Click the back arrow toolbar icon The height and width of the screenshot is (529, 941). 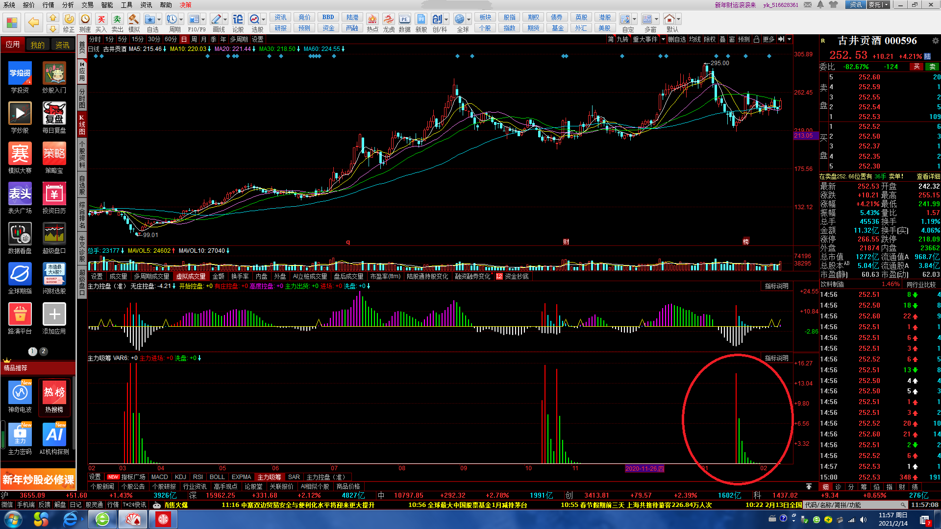[33, 23]
